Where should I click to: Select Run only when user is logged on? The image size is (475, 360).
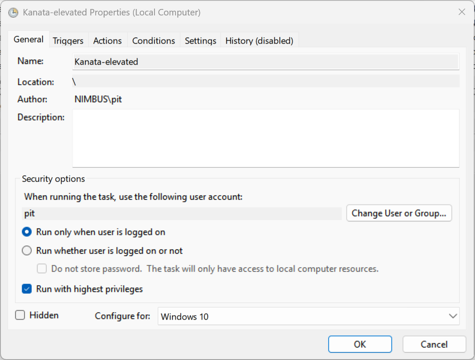pos(27,232)
